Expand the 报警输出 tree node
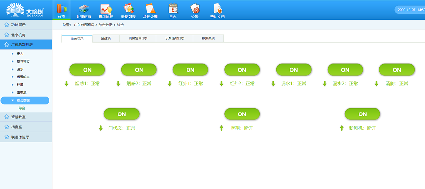This screenshot has width=425, height=189. tap(13, 77)
